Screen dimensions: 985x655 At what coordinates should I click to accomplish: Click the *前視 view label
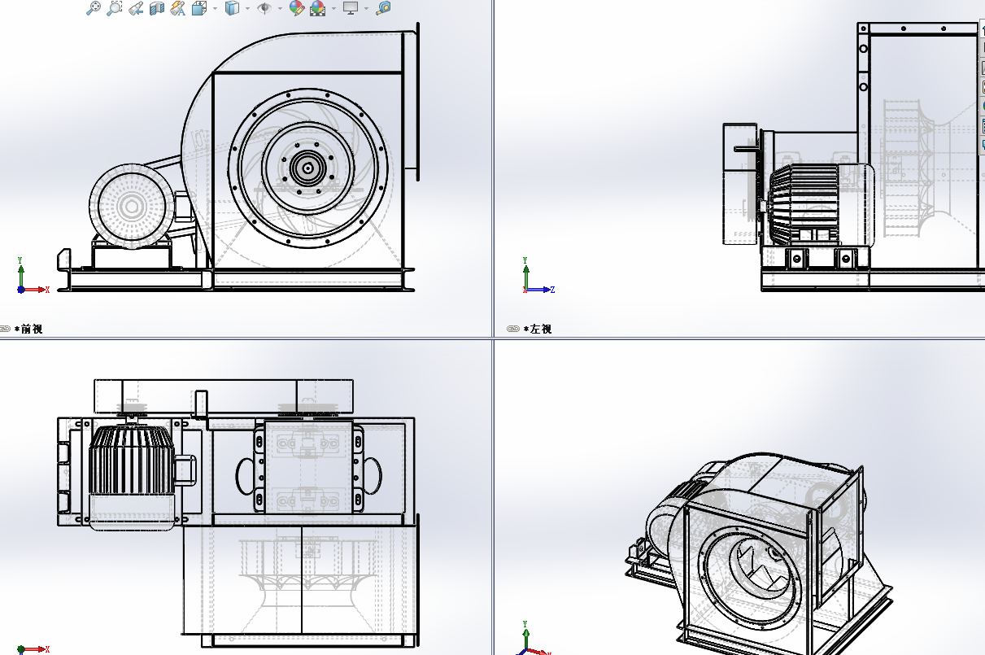click(28, 329)
